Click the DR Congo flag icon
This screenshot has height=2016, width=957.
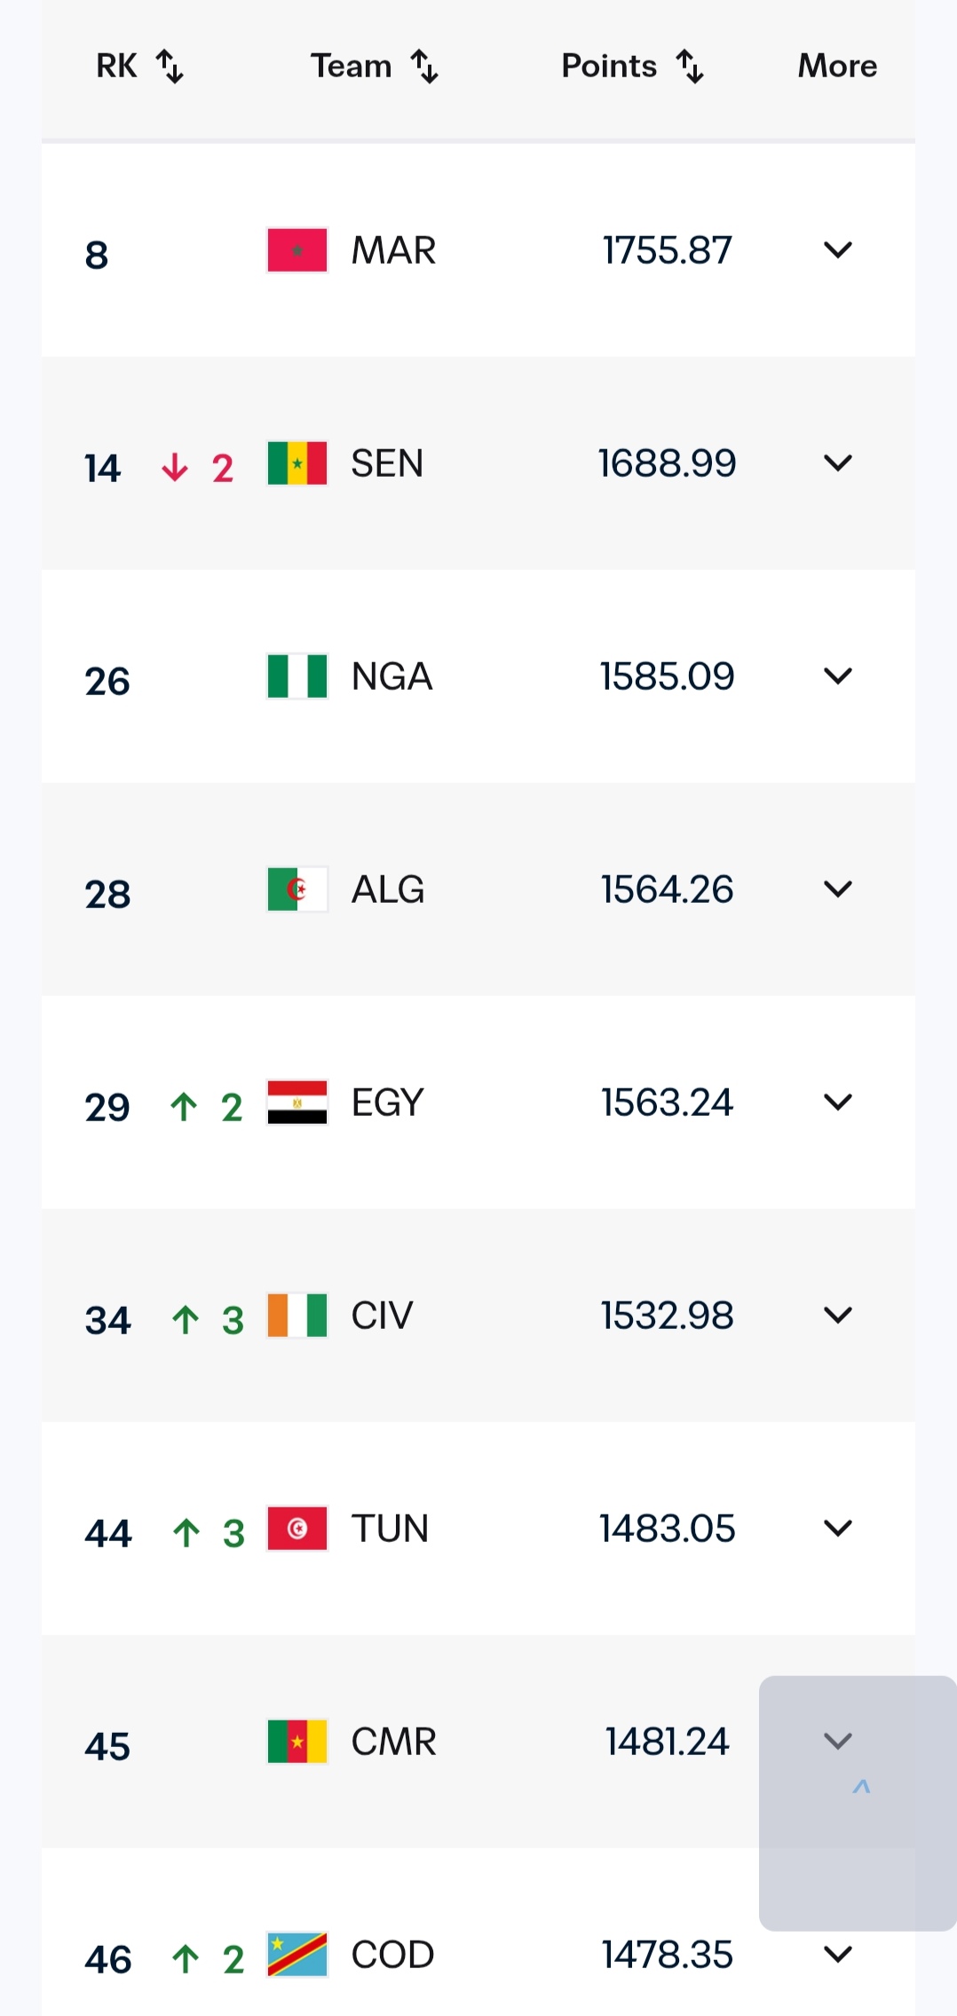(297, 1955)
